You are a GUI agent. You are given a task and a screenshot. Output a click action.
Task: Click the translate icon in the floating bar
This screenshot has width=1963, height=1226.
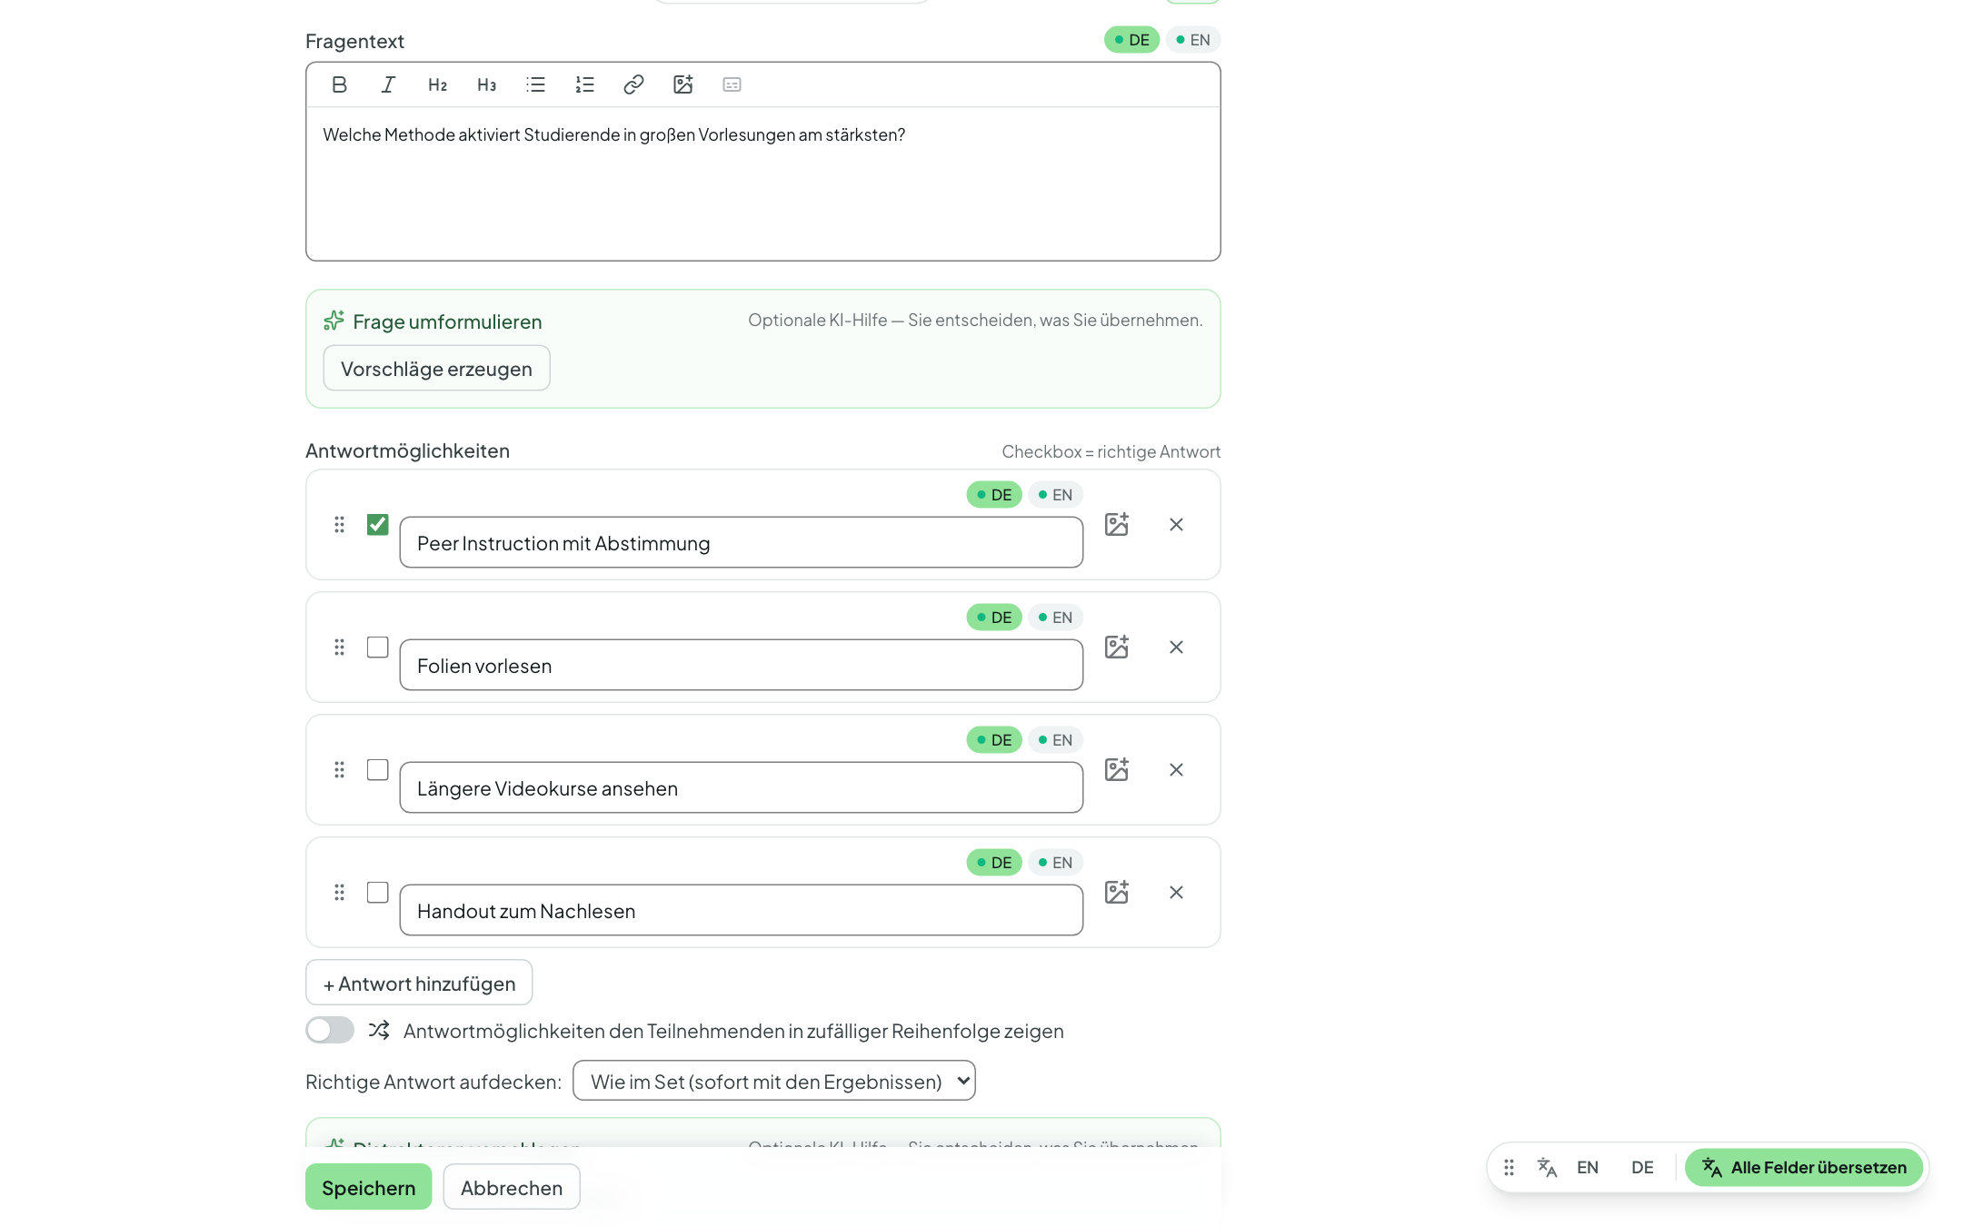1547,1167
